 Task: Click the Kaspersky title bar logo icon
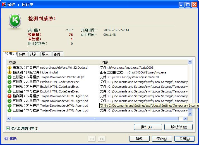(4, 4)
